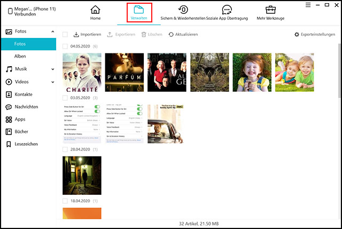Click the Exportieren button
The height and width of the screenshot is (229, 342).
pyautogui.click(x=121, y=34)
